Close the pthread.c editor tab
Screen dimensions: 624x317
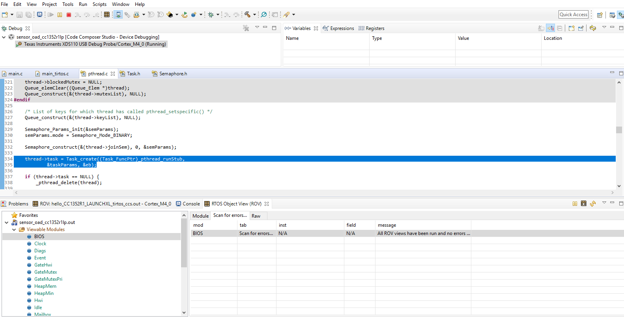[x=113, y=74]
